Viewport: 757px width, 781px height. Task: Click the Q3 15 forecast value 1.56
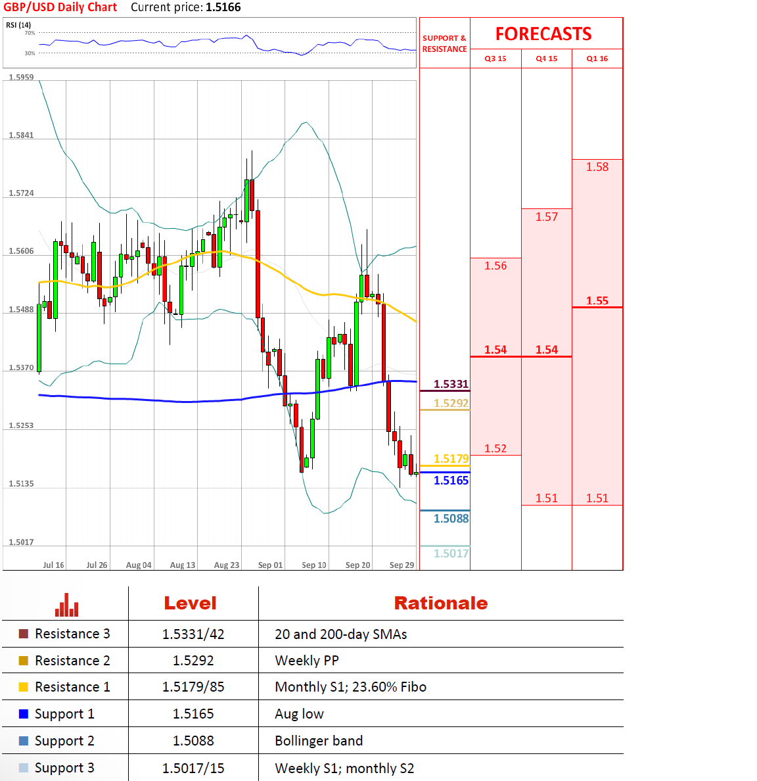click(495, 266)
